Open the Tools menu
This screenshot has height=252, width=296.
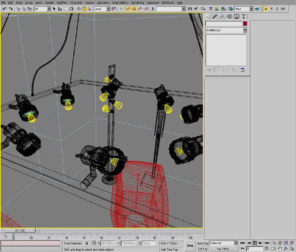[19, 3]
